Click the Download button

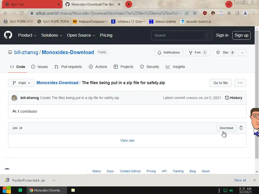pos(226,128)
